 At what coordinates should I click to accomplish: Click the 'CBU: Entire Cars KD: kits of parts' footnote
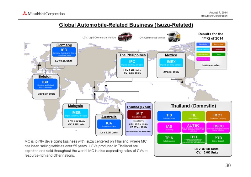coord(138,131)
